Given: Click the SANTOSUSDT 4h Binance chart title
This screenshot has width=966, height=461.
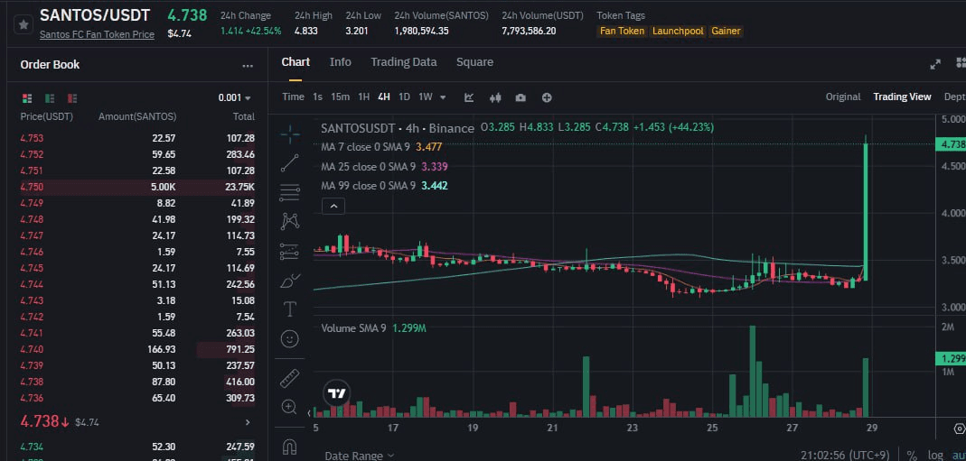Looking at the screenshot, I should point(398,128).
